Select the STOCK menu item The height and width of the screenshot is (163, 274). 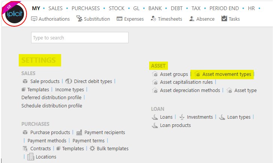click(117, 8)
